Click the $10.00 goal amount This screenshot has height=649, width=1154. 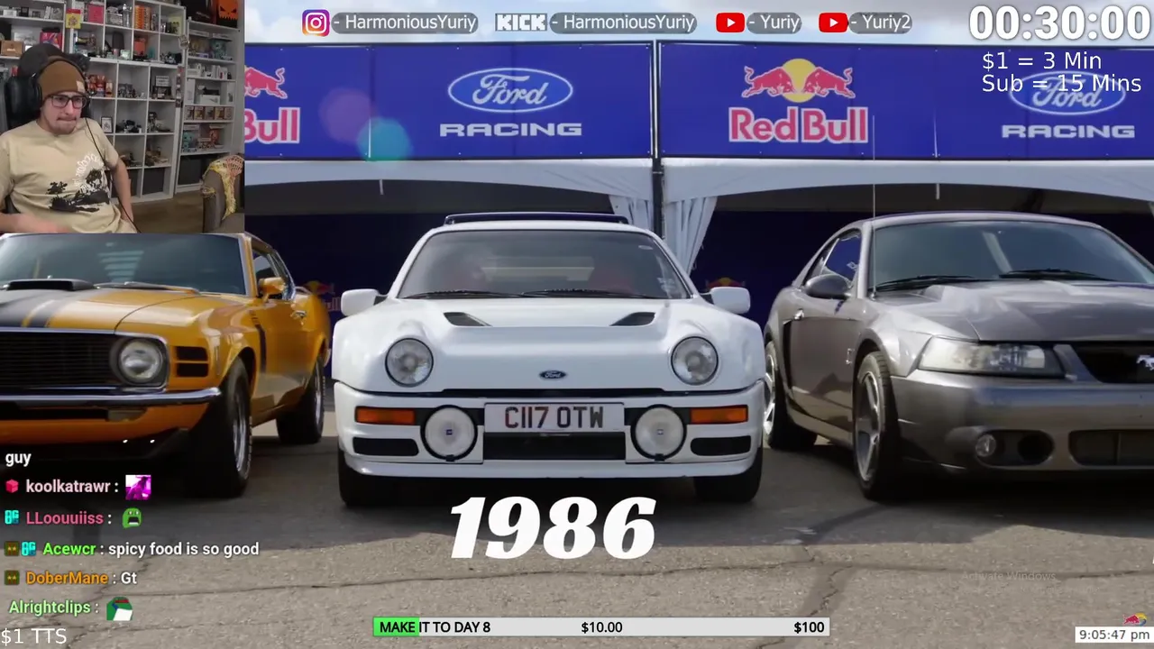coord(601,627)
